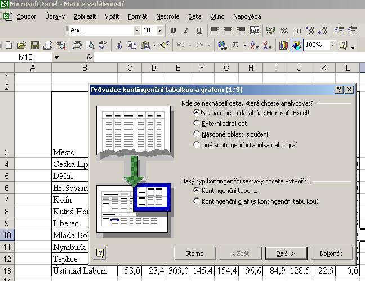Open the Zobrazit menu
Screen dimensions: 365x281
point(84,16)
